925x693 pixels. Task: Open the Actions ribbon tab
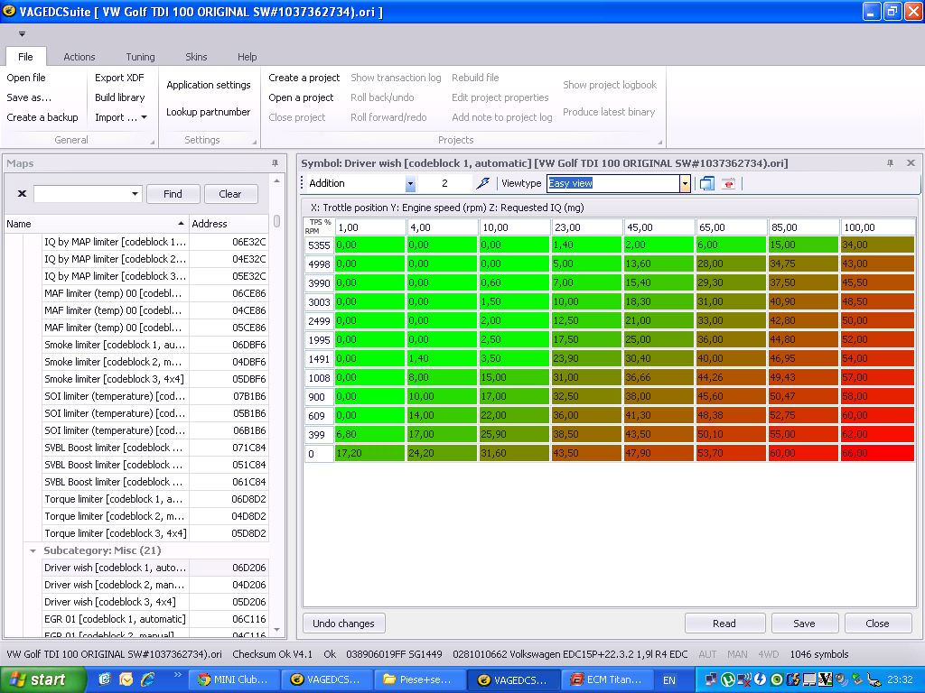click(x=79, y=57)
